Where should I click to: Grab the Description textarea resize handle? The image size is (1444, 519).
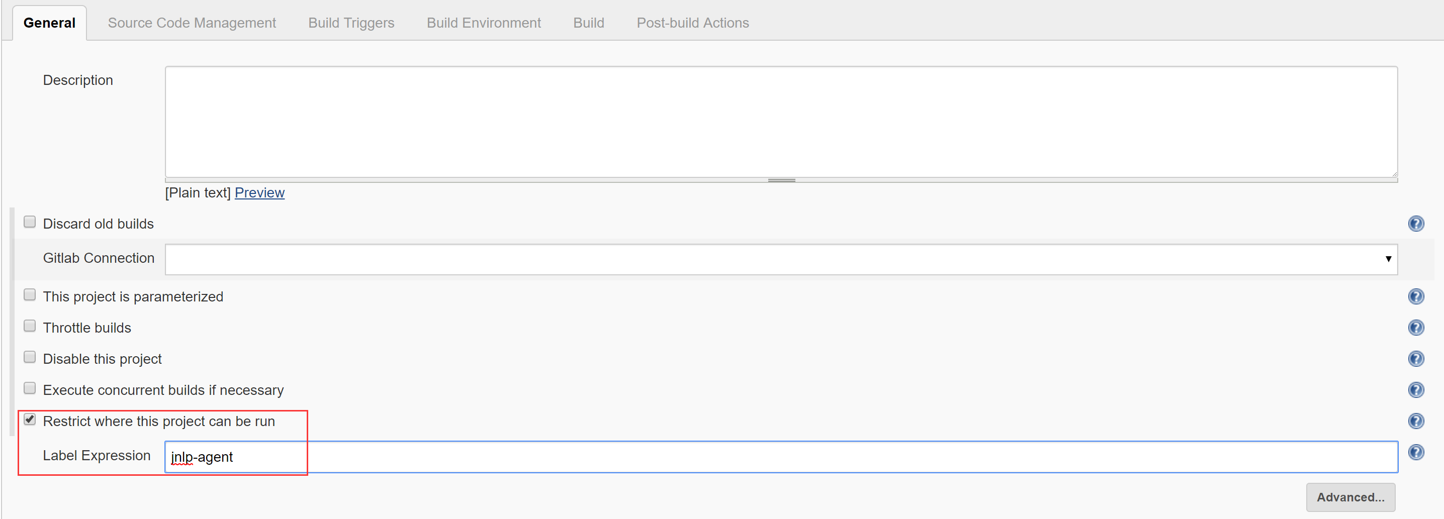coord(781,180)
